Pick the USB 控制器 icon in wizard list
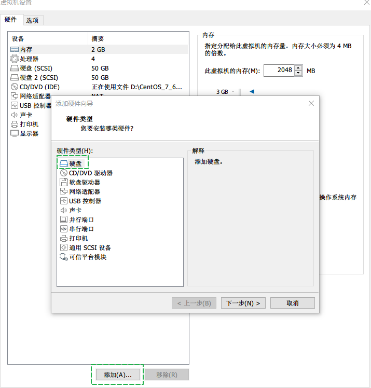Viewport: 371px width, 388px height. [x=64, y=201]
